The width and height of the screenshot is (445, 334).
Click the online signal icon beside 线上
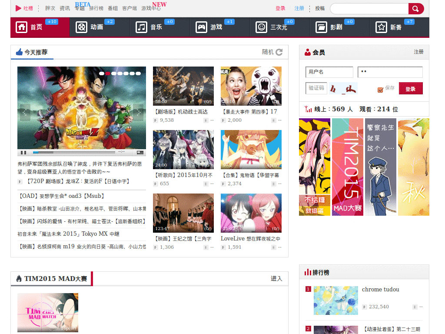(308, 109)
